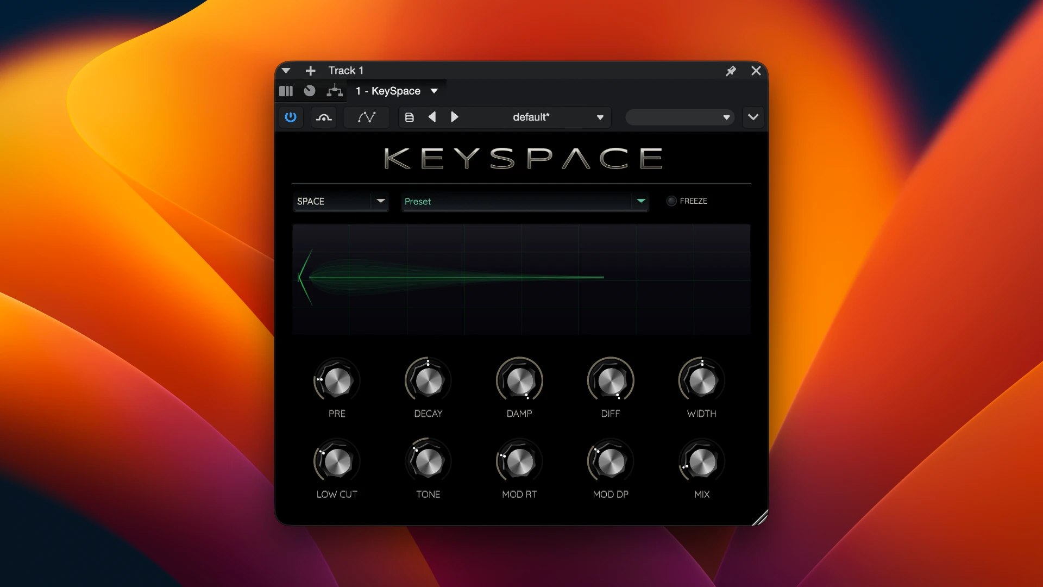Click the MOD DP knob

coord(611,461)
